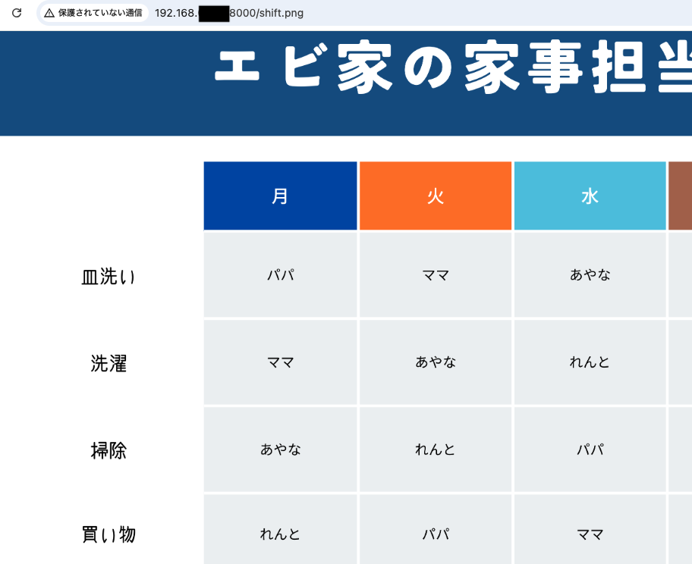The height and width of the screenshot is (564, 692).
Task: Click れんと cell for 掃除 on 火
Action: tap(435, 450)
